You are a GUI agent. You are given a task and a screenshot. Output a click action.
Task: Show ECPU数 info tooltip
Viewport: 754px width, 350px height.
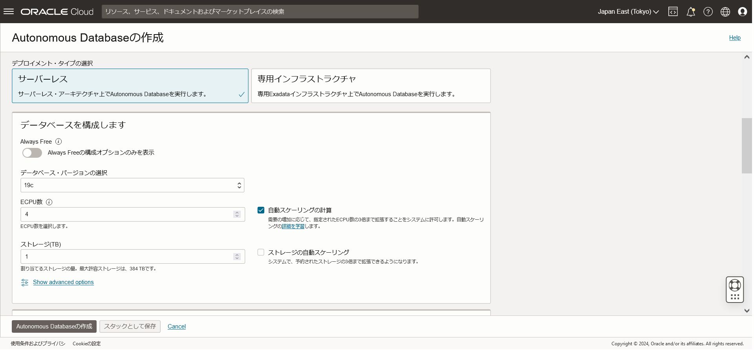click(49, 202)
